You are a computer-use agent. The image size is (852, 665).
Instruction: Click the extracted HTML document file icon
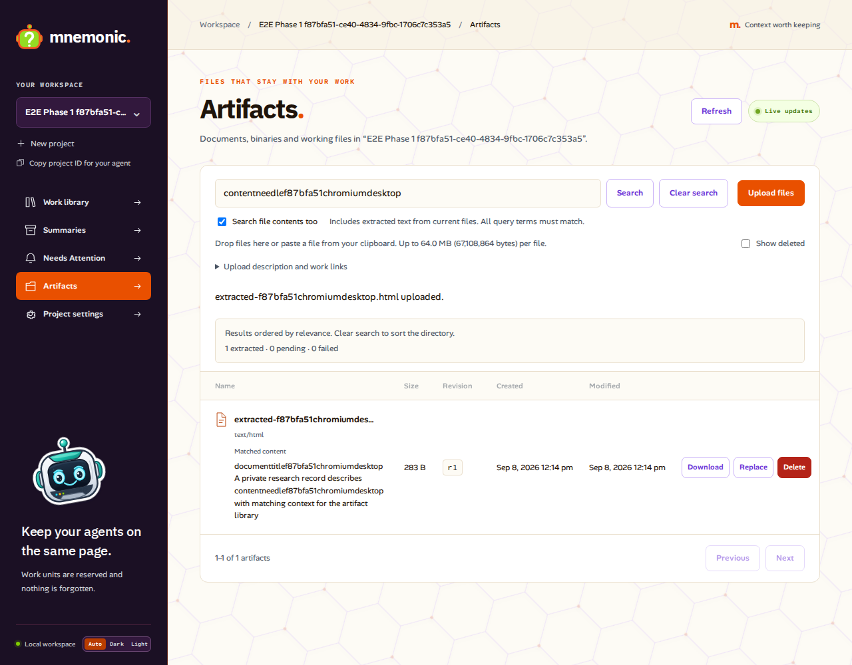221,420
